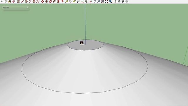Image resolution: width=188 pixels, height=106 pixels.
Task: Select the Rotate tool
Action: pos(50,1)
